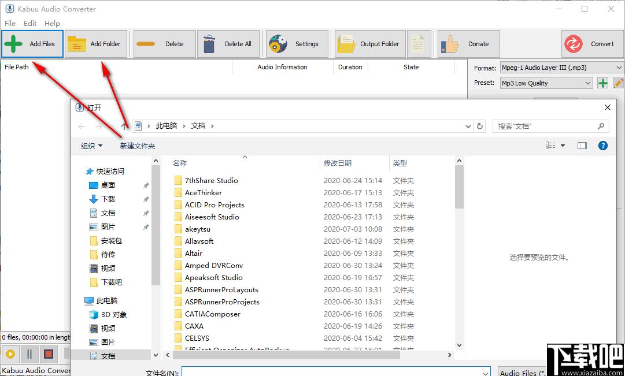Click the orange Play button at bottom
625x376 pixels.
[10, 353]
